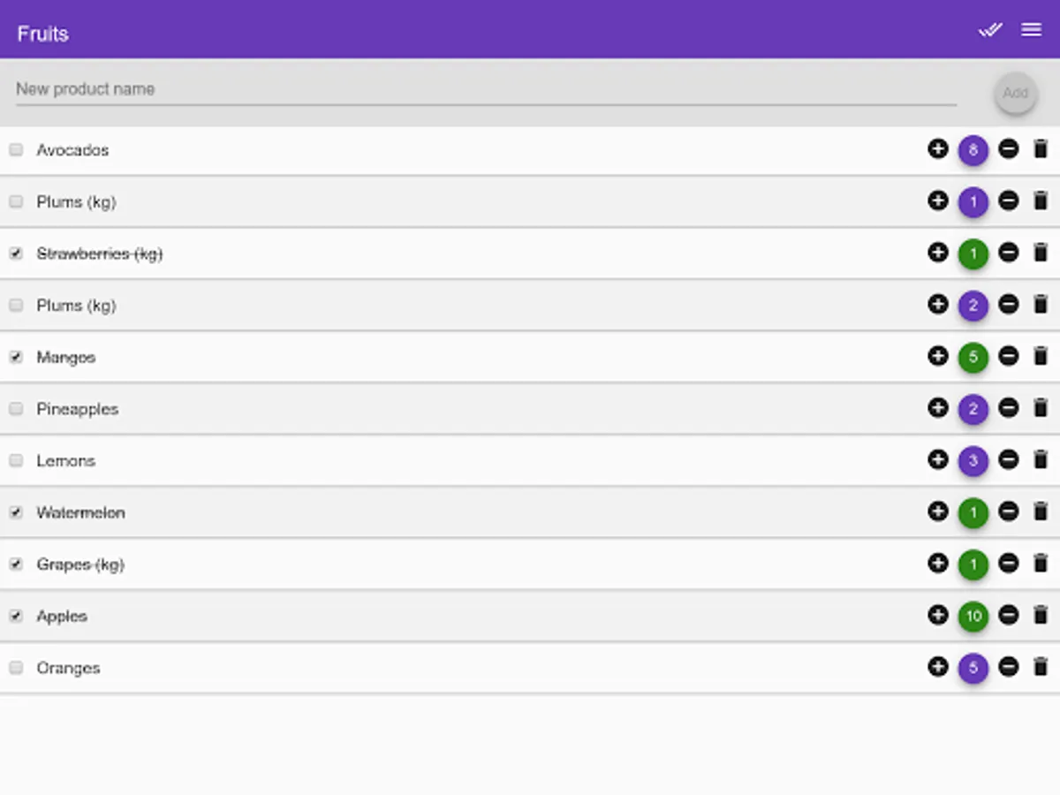Uncheck the Apples checkbox
This screenshot has width=1060, height=795.
click(16, 616)
